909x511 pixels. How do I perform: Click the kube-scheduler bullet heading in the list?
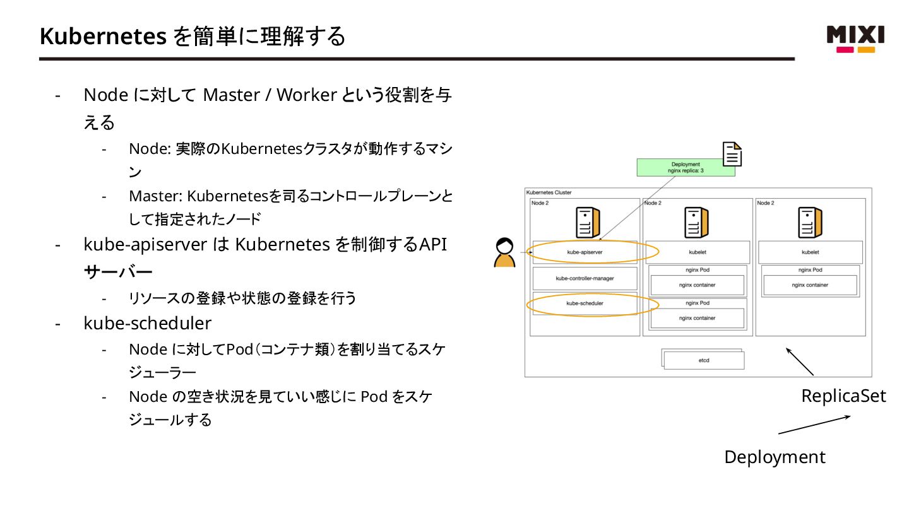(x=147, y=323)
